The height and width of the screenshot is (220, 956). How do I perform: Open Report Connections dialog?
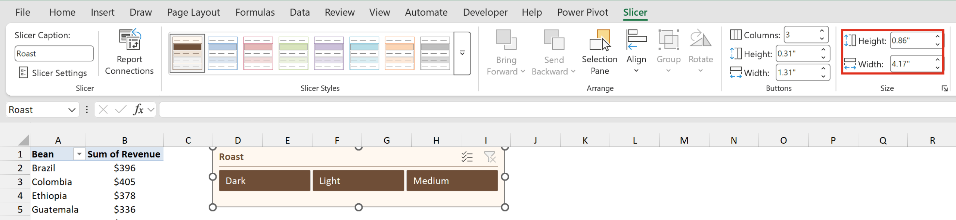pos(129,52)
